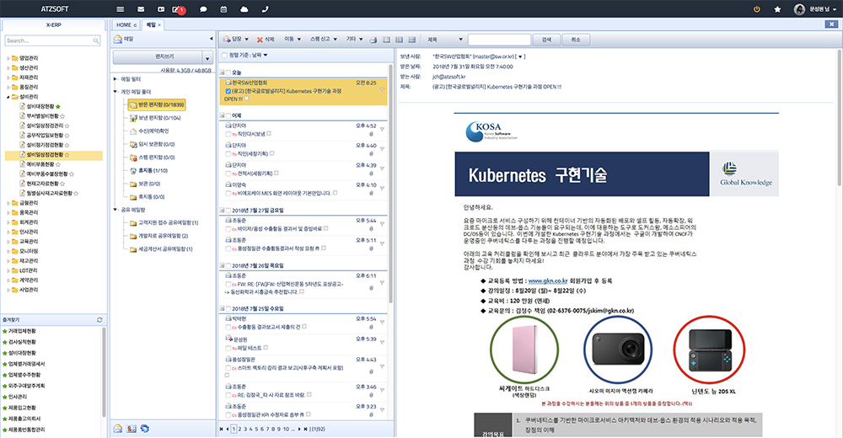
Task: Check the 견적서(세창기획) mail checkbox
Action: 228,174
